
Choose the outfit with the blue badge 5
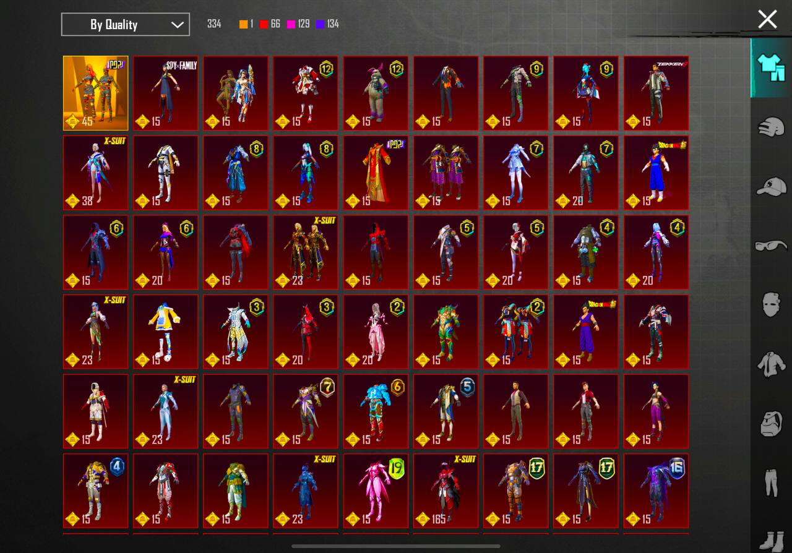pyautogui.click(x=446, y=411)
